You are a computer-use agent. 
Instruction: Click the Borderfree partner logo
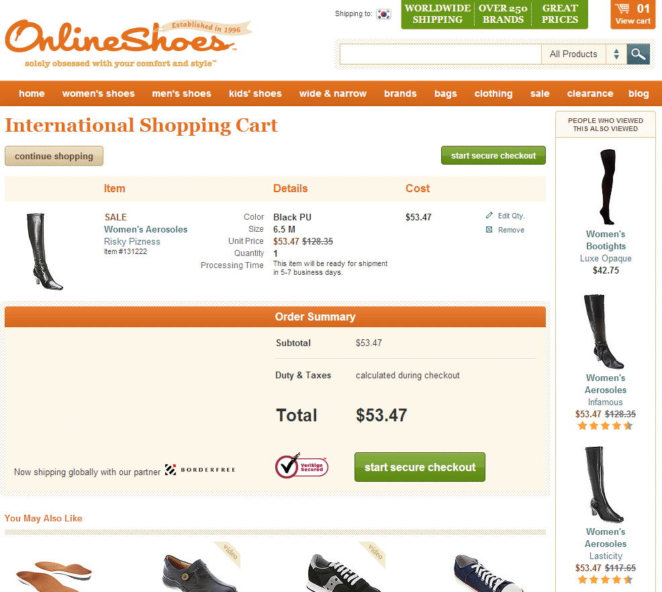(x=199, y=470)
